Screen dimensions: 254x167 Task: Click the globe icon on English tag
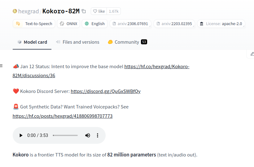pyautogui.click(x=87, y=24)
